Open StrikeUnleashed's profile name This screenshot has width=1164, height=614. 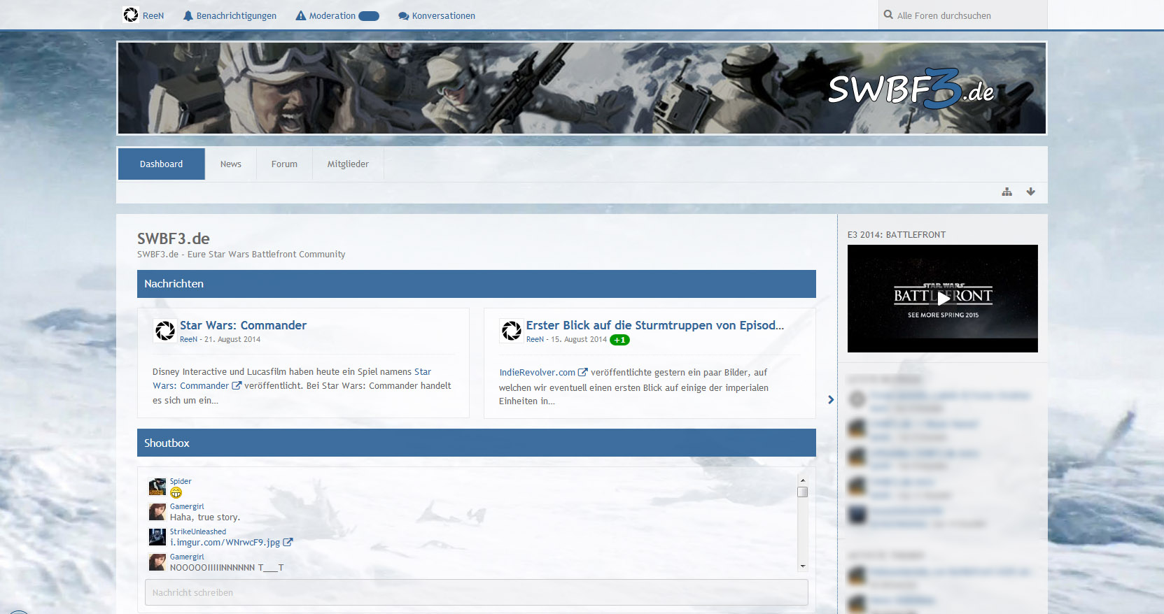(198, 531)
